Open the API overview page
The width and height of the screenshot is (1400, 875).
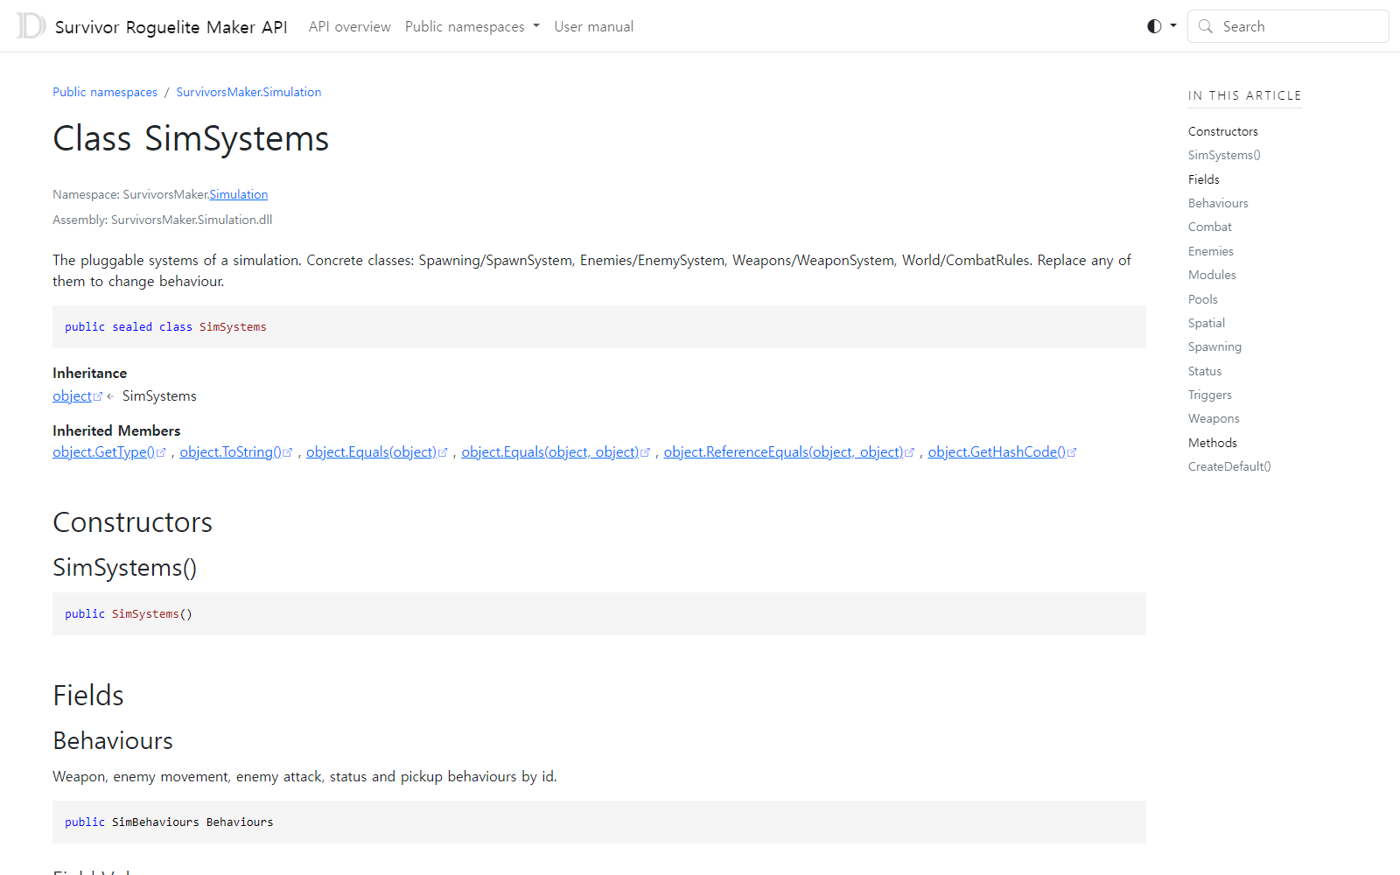click(x=350, y=26)
